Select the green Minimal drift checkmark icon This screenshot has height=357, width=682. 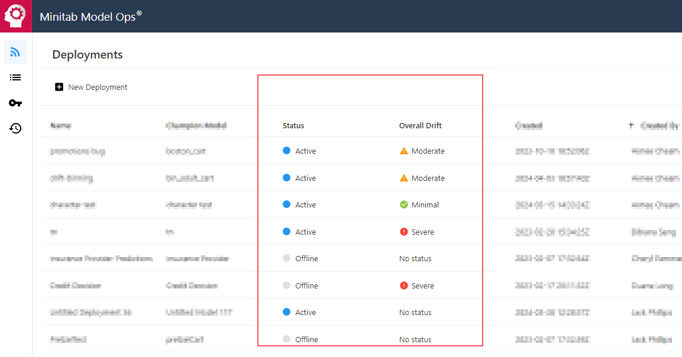click(x=404, y=205)
